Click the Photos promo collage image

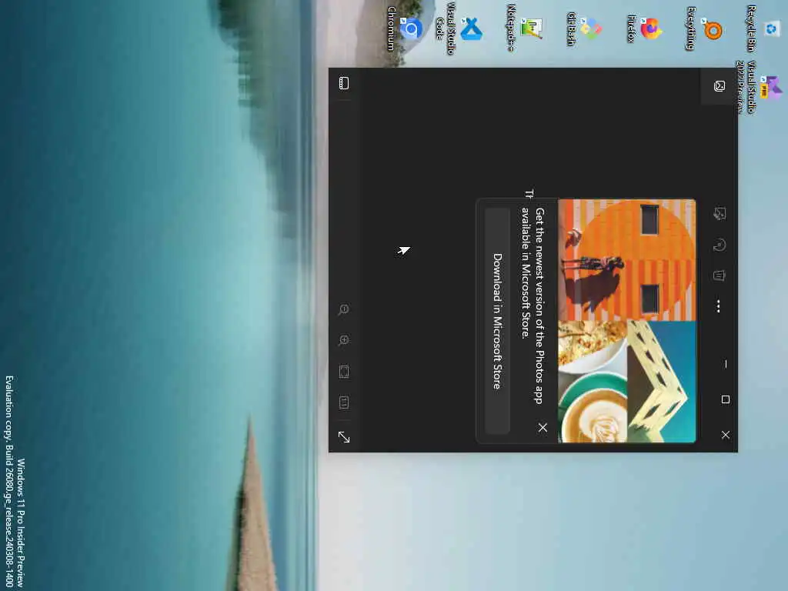[627, 321]
